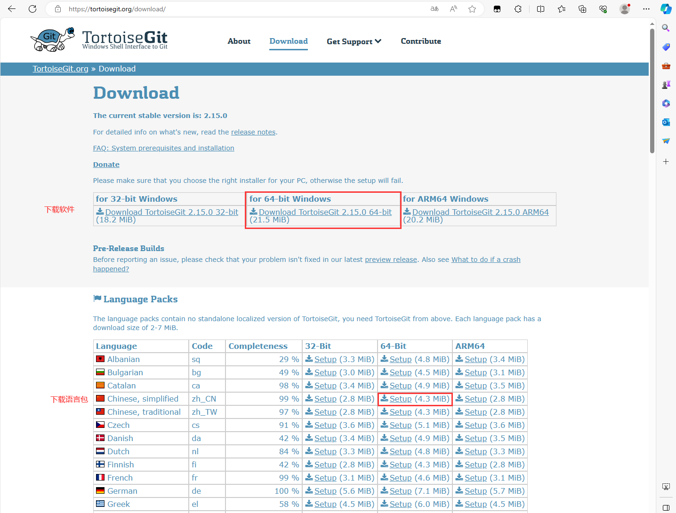The width and height of the screenshot is (676, 513).
Task: Activate the read aloud icon
Action: point(453,9)
